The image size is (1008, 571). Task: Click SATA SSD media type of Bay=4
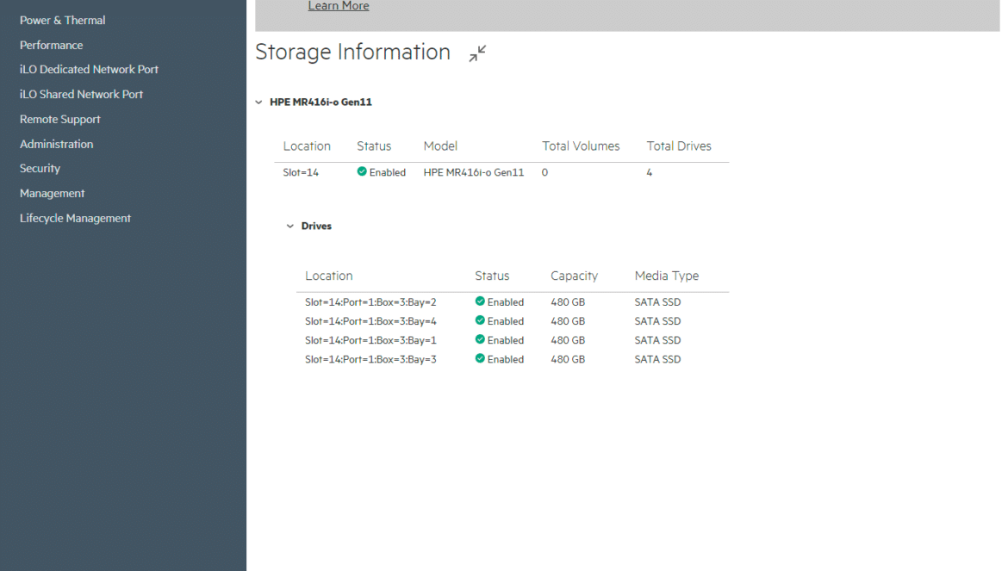tap(657, 321)
